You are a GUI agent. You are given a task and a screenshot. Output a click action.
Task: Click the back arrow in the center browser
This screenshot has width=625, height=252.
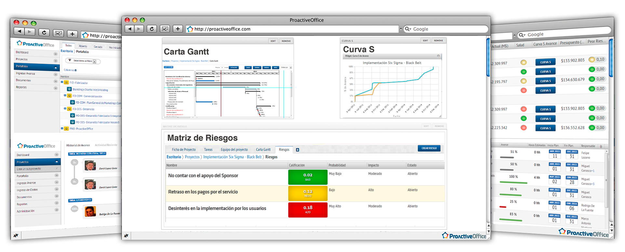pos(130,29)
